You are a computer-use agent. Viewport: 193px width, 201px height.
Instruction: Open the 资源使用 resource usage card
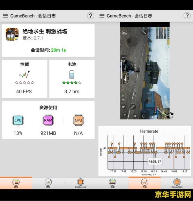[48, 120]
